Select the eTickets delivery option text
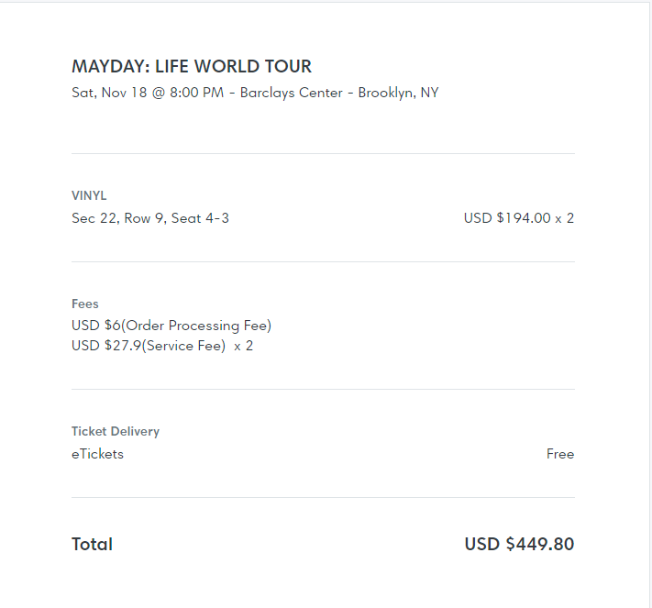This screenshot has height=608, width=652. click(97, 454)
